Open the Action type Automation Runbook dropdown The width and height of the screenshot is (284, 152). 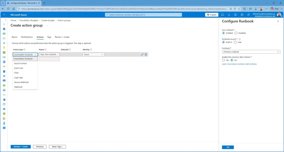tap(25, 54)
